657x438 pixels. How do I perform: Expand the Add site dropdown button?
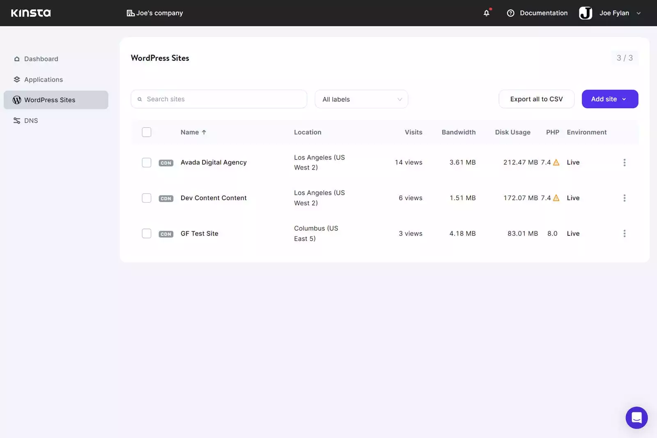610,99
